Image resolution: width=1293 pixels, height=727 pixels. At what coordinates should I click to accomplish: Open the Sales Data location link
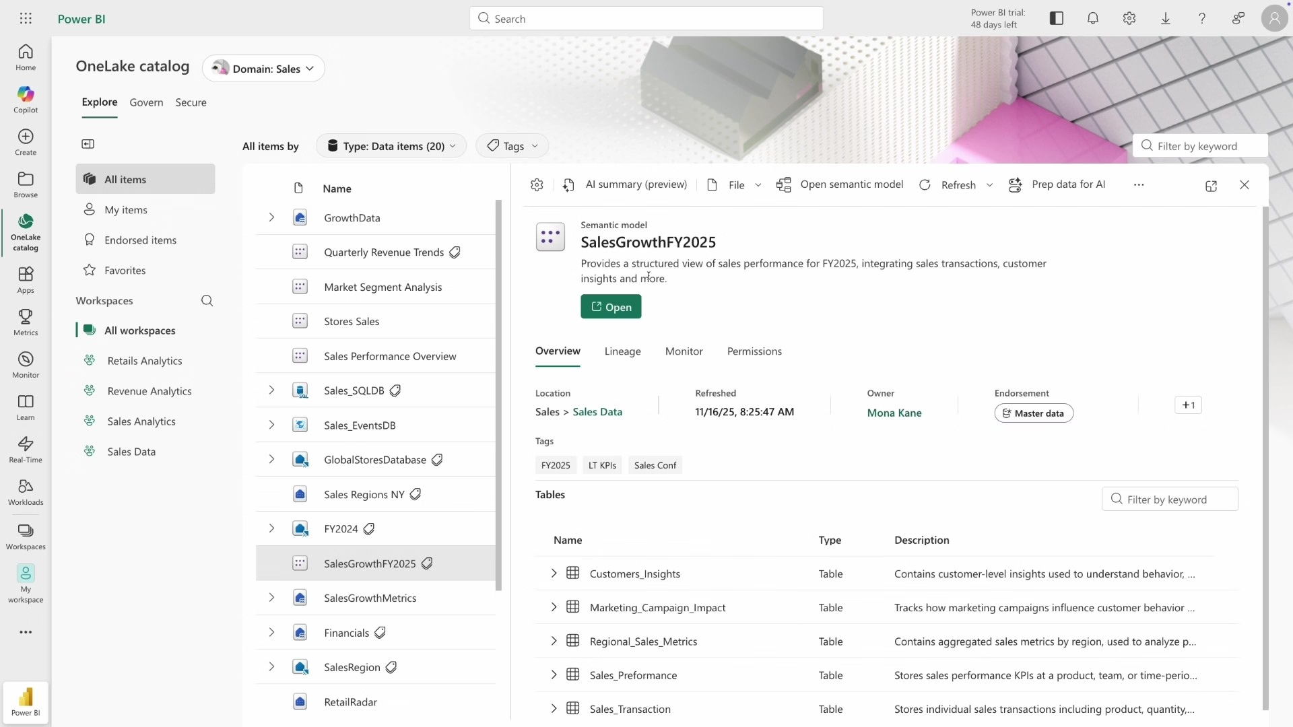(x=597, y=412)
